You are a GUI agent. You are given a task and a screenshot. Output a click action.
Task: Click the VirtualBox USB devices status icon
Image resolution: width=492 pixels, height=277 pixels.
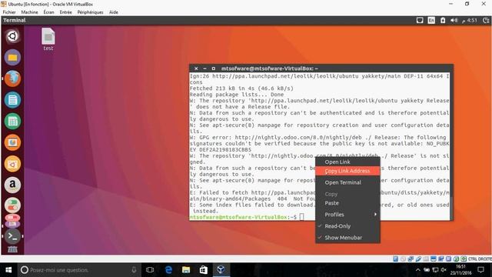click(418, 259)
